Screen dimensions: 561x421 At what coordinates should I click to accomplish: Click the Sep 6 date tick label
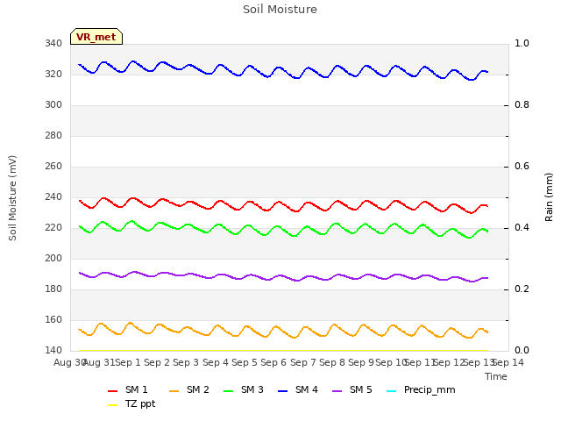[x=273, y=362]
